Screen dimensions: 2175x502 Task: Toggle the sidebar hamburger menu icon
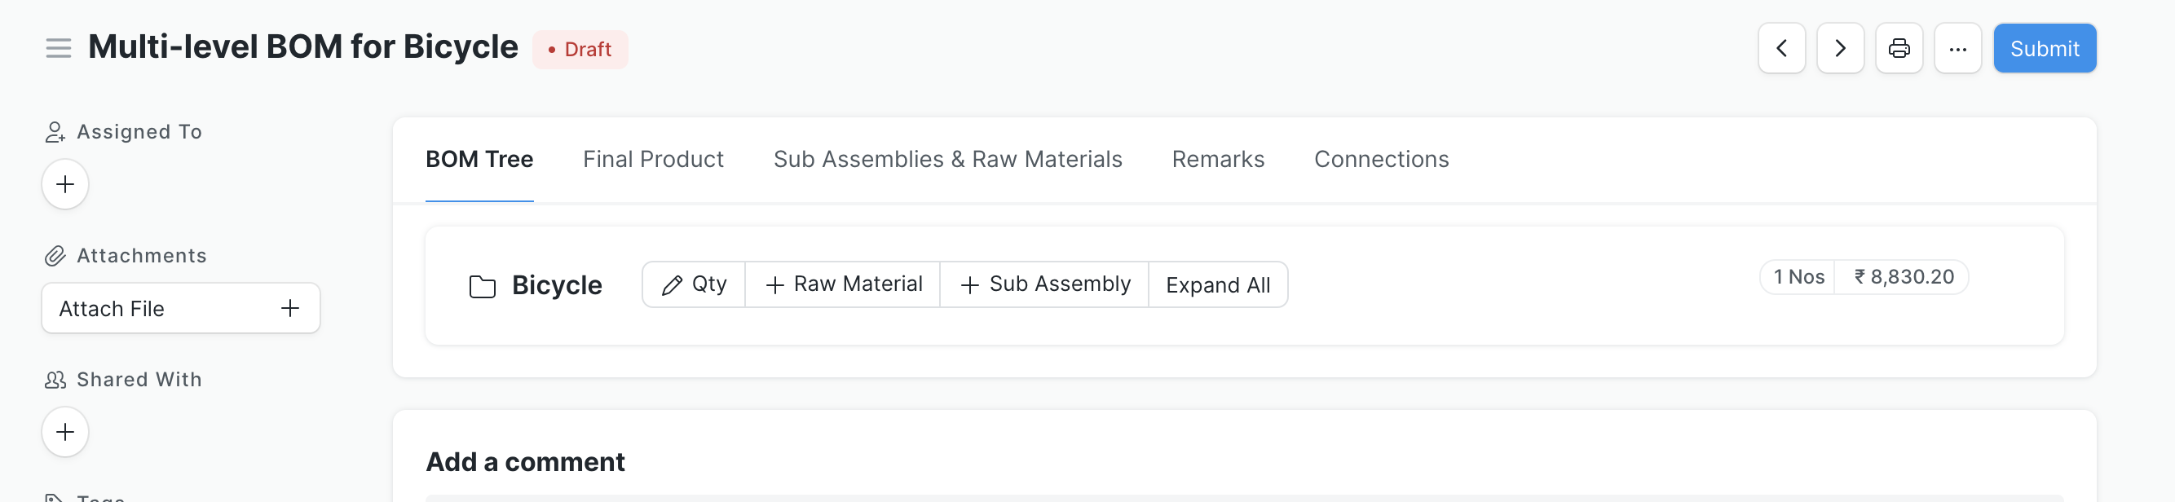click(58, 48)
